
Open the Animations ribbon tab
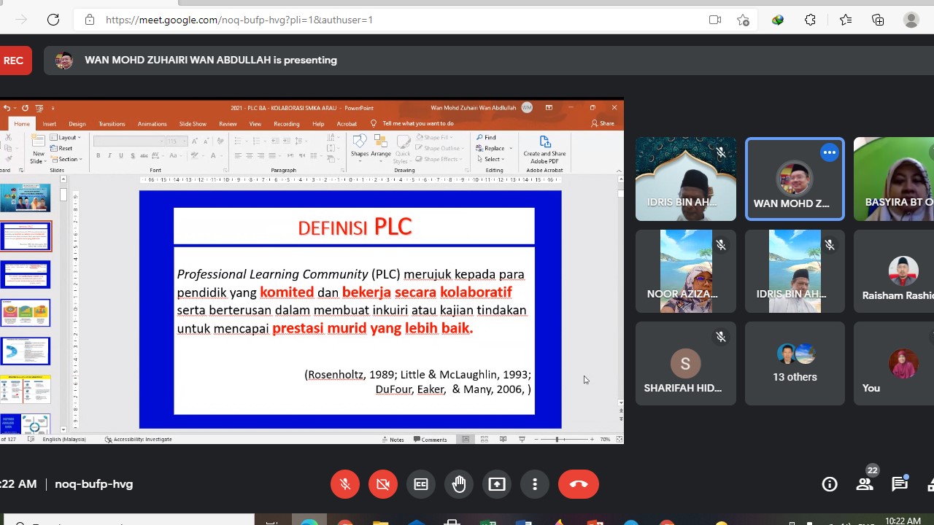click(x=152, y=124)
